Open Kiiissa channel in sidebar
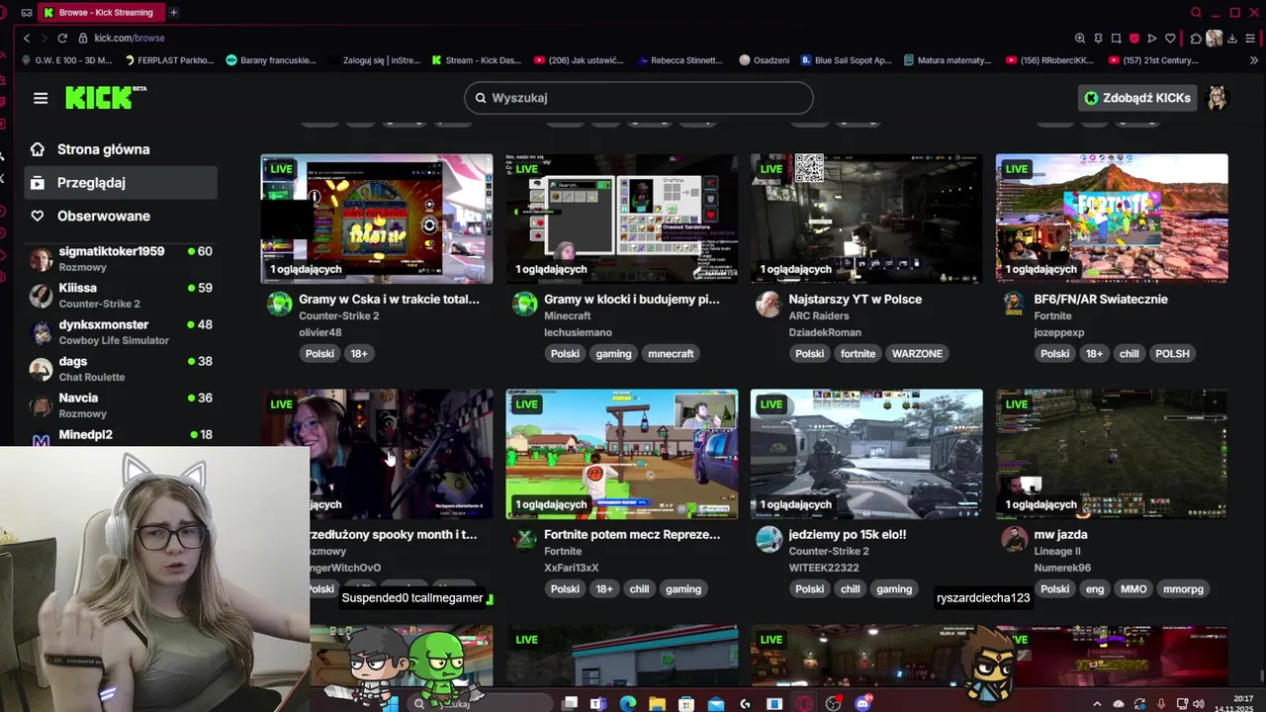Image resolution: width=1266 pixels, height=712 pixels. (x=121, y=295)
